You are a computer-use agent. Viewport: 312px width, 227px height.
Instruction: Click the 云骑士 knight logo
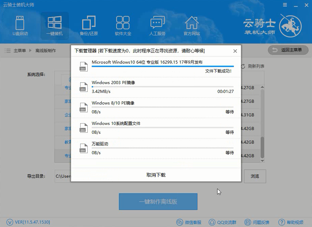tap(290, 26)
